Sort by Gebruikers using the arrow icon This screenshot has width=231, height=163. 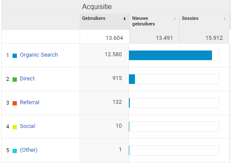pos(125,19)
